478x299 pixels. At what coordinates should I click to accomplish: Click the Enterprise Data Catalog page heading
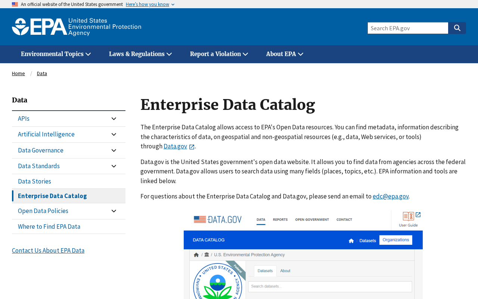[x=228, y=105]
